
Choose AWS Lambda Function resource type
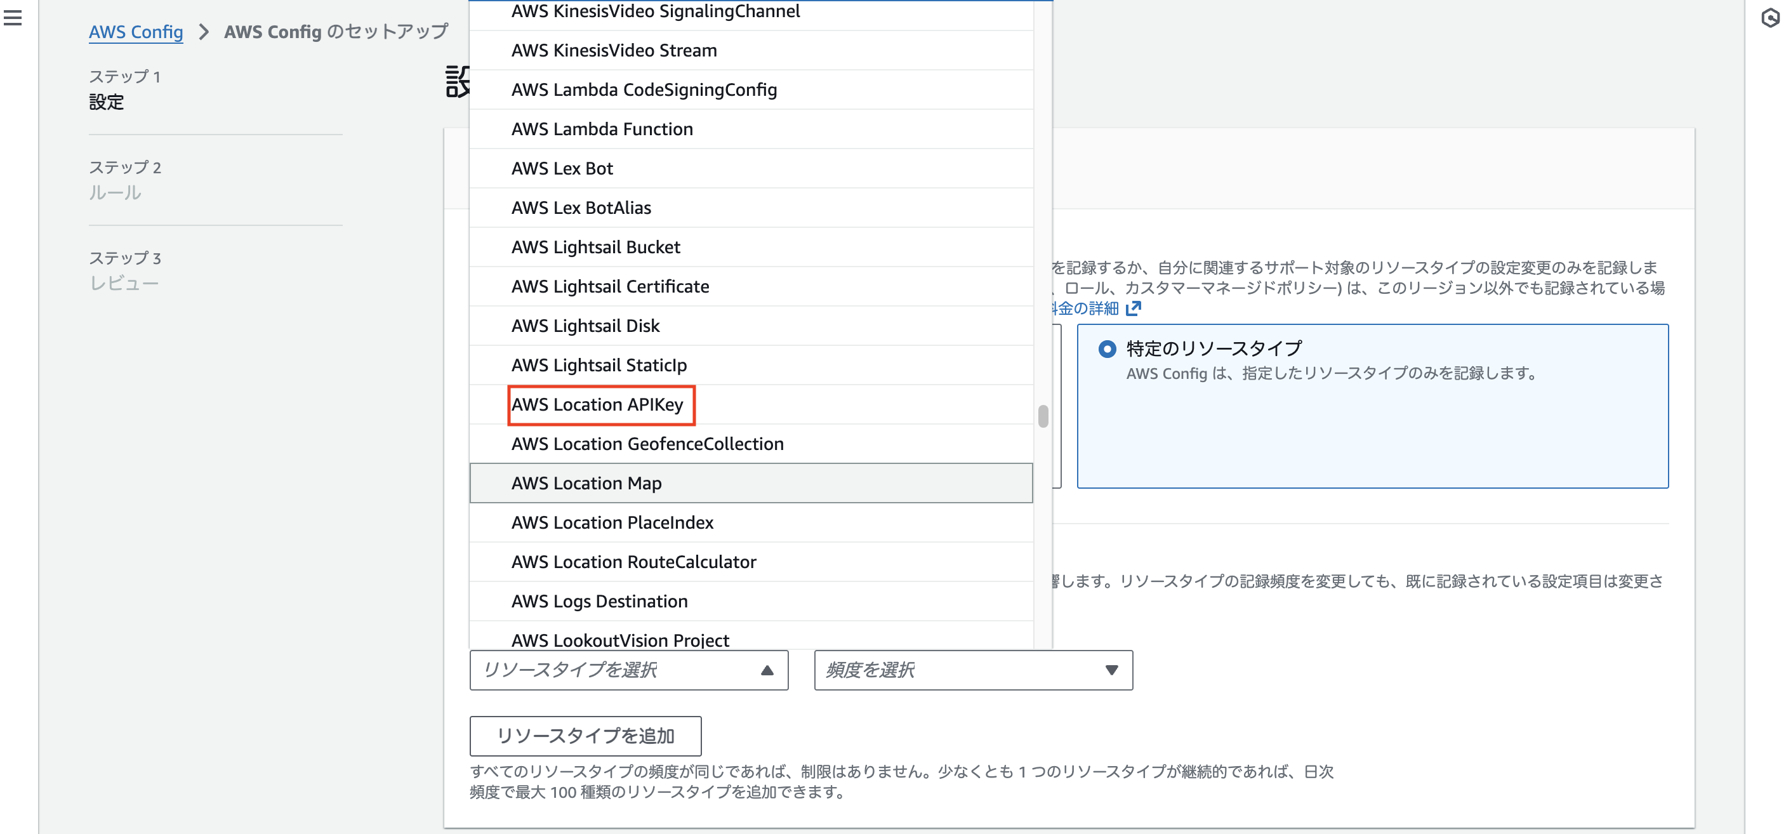(x=602, y=129)
